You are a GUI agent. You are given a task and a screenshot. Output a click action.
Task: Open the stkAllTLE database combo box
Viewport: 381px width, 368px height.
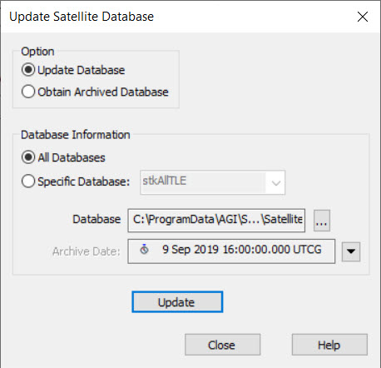[x=212, y=182]
